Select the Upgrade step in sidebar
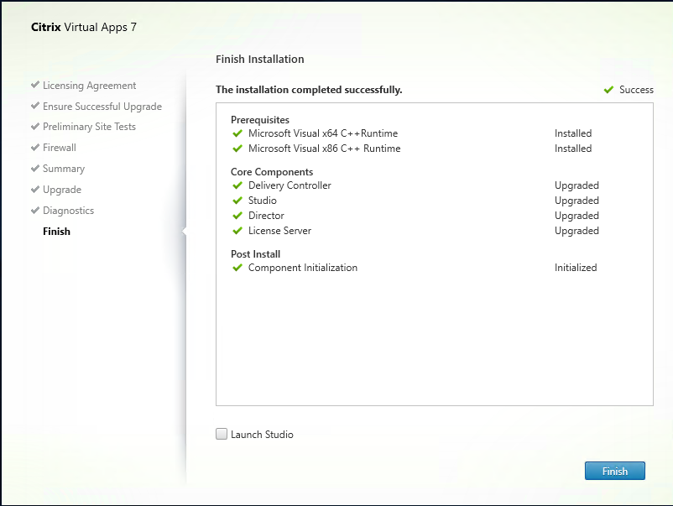Image resolution: width=673 pixels, height=506 pixels. coord(62,190)
